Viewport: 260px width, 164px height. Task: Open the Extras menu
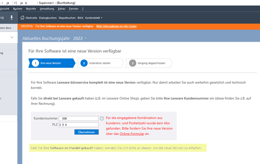(x=62, y=9)
